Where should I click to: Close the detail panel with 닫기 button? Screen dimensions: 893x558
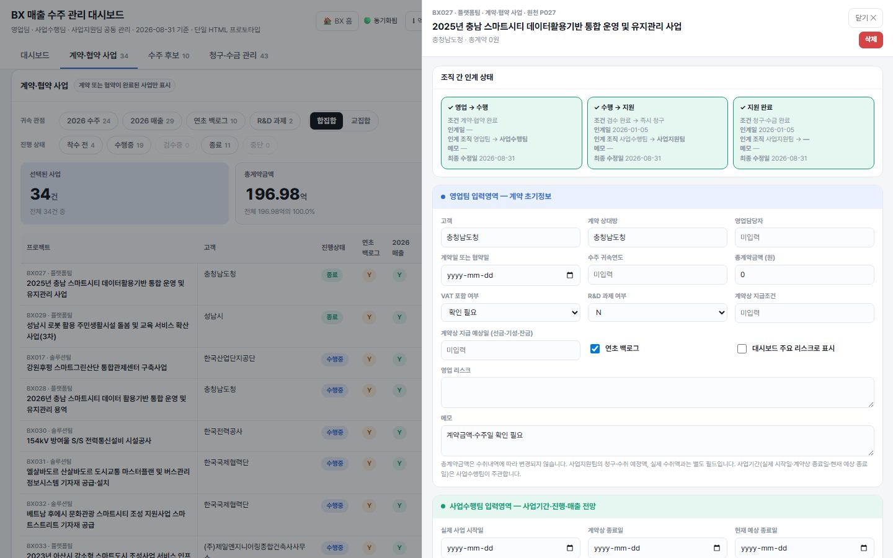865,18
